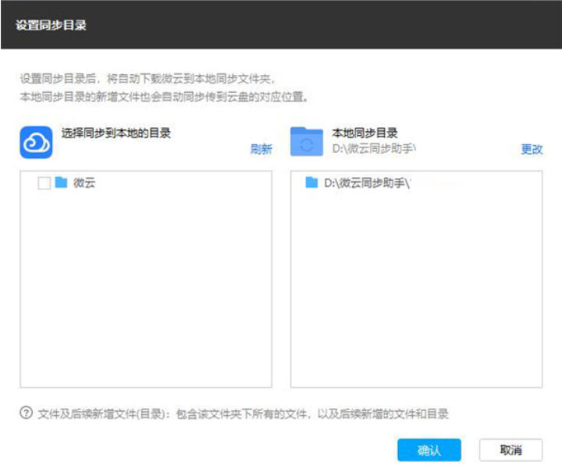Click the Weiyun cloud logo icon
Viewport: 562px width, 468px height.
click(x=36, y=142)
